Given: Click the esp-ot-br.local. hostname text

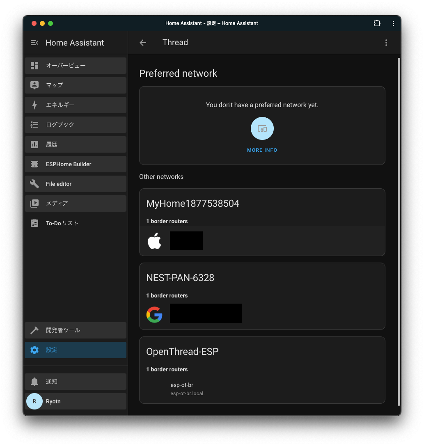Looking at the screenshot, I should [x=188, y=393].
